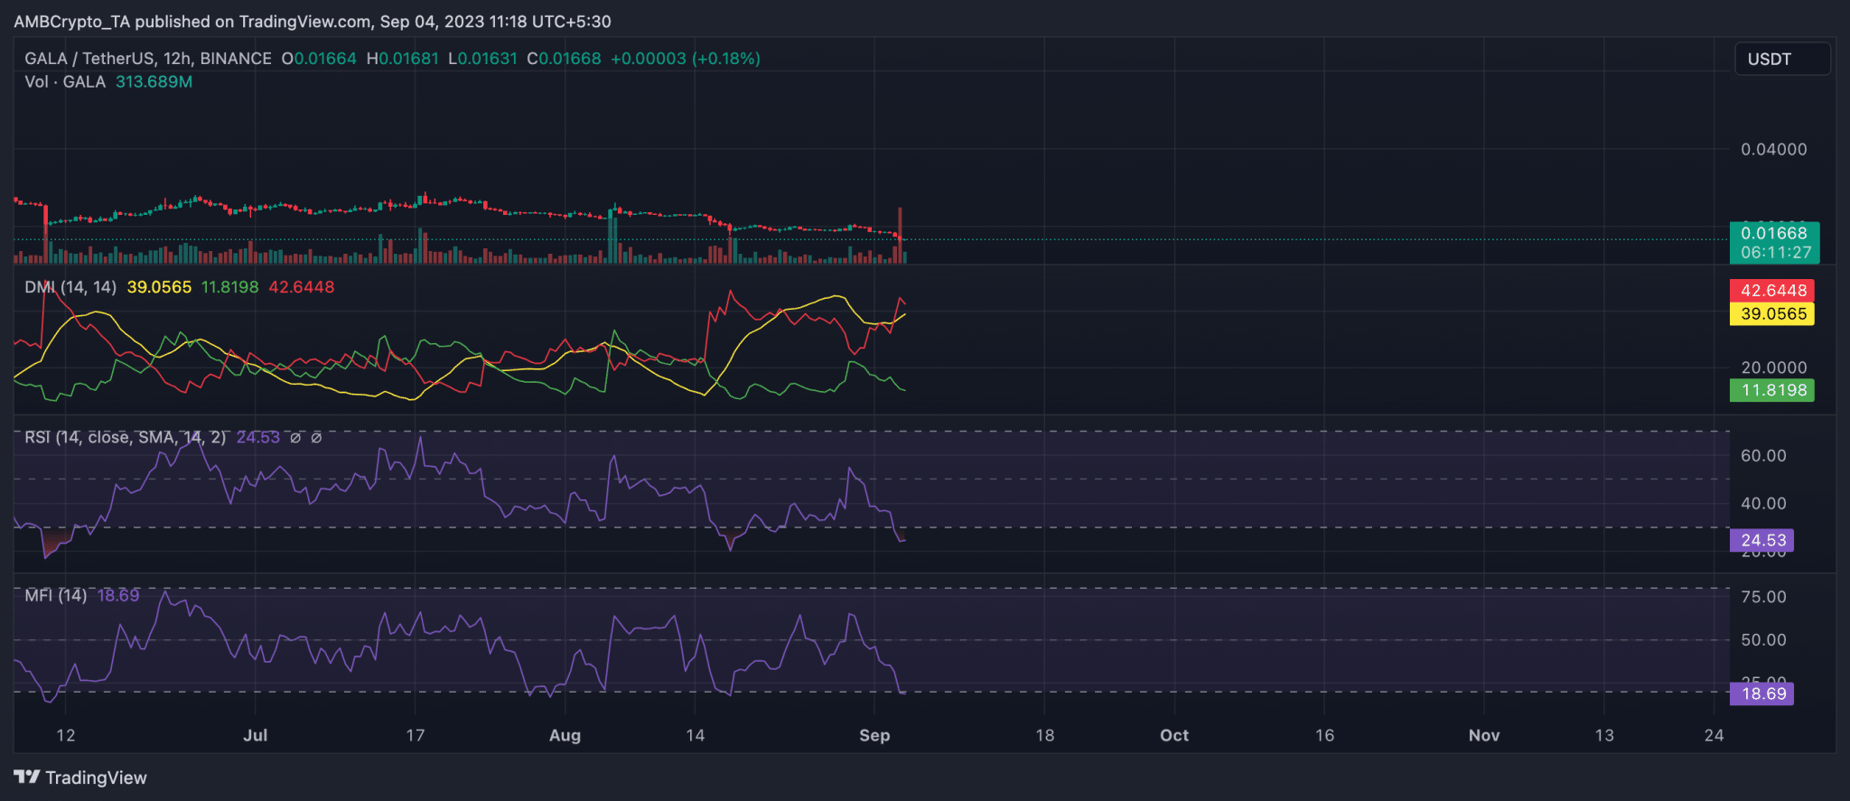Click the 20.0000 DMI axis label
1850x801 pixels.
(1774, 368)
